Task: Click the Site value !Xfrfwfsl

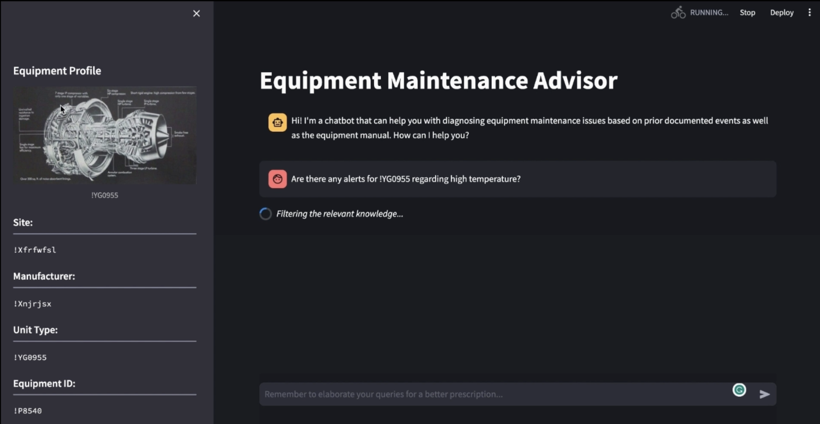Action: click(35, 250)
